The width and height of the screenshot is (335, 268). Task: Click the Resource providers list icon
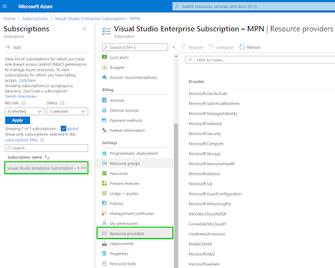[x=105, y=233]
